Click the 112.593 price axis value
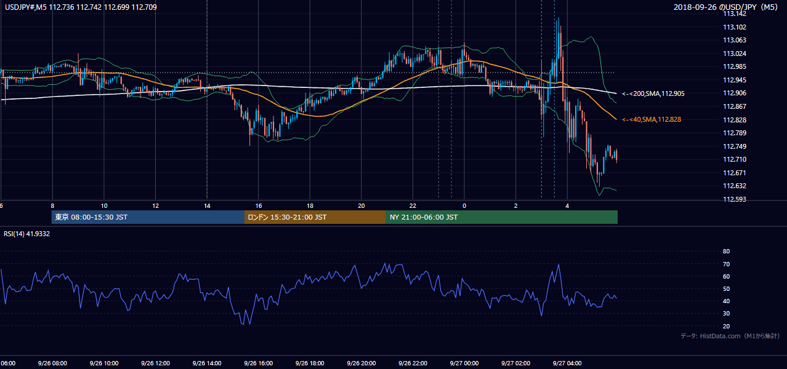 pos(733,199)
